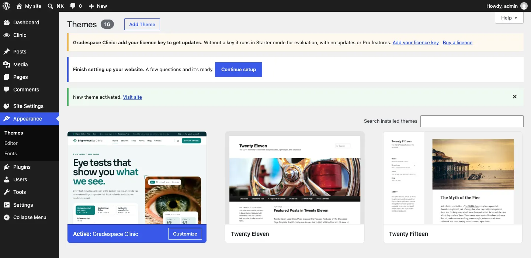This screenshot has height=258, width=531.
Task: Click the Add Theme button
Action: coord(142,24)
